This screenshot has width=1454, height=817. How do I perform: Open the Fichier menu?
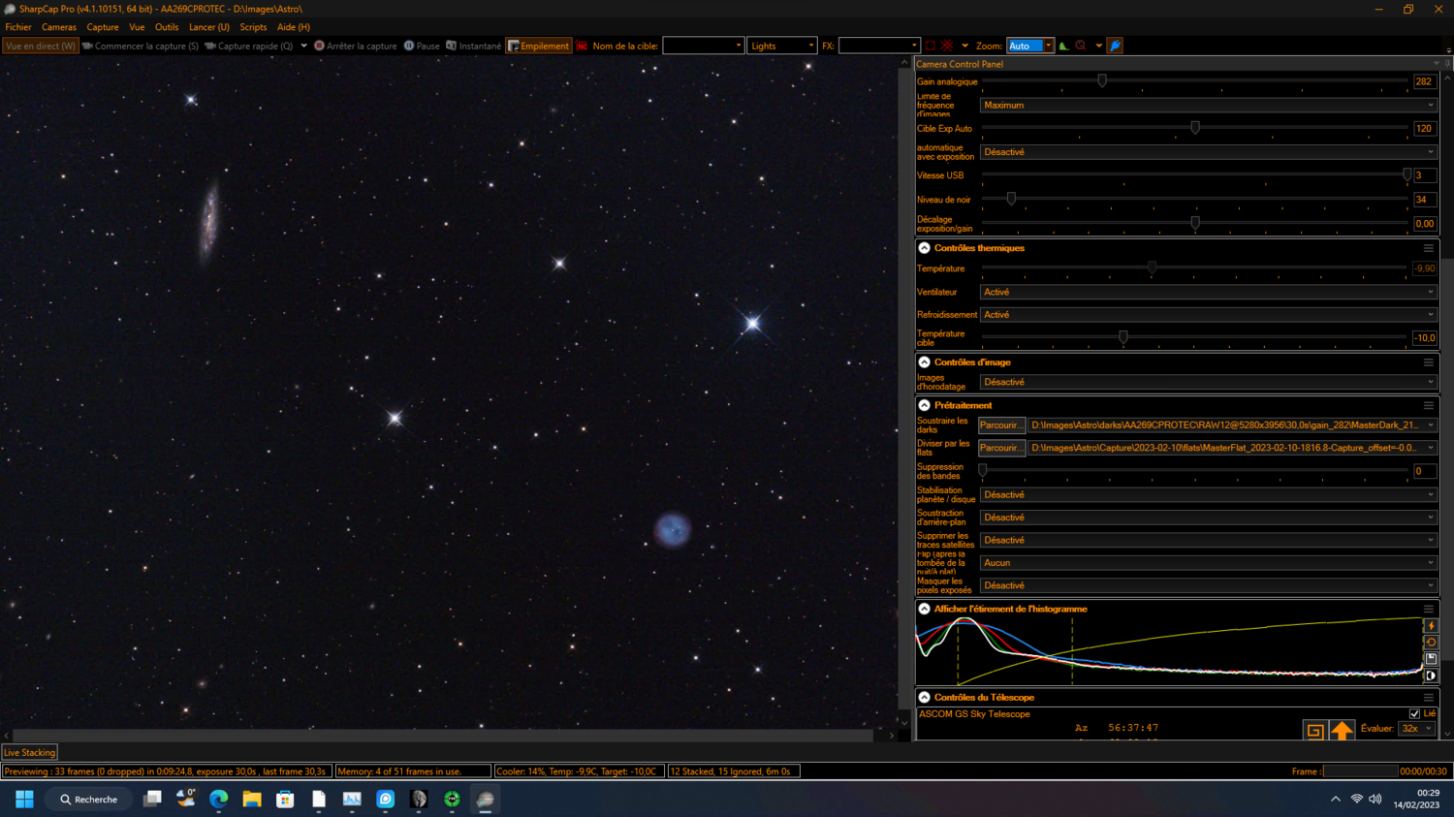[18, 27]
